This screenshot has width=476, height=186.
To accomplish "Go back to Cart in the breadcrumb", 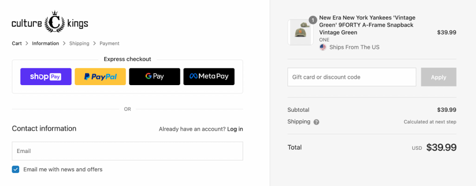I will 17,43.
